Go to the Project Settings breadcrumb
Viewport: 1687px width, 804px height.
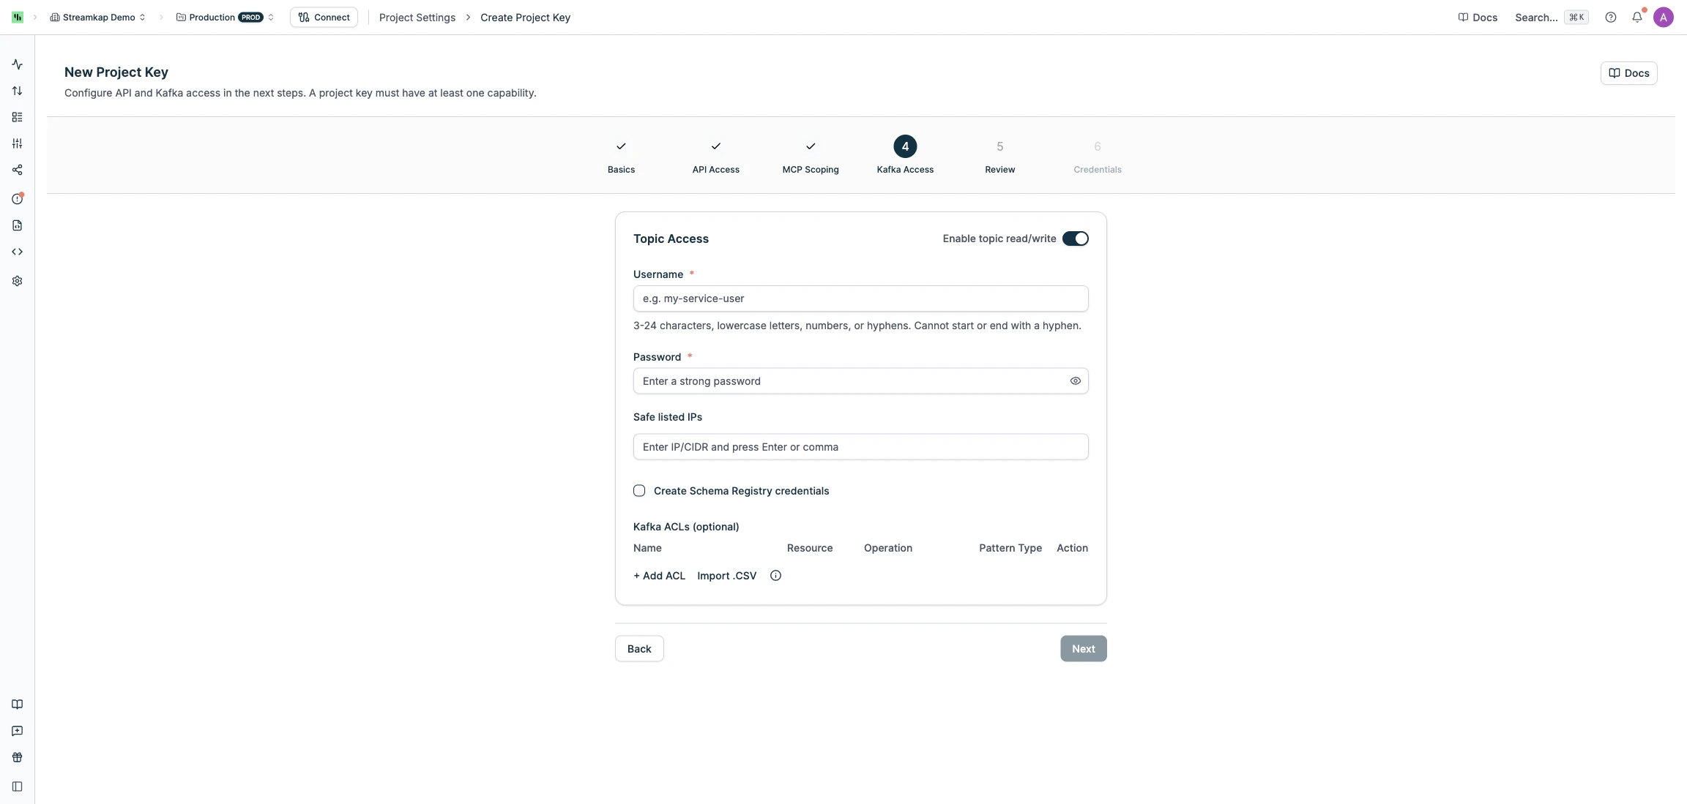click(x=417, y=17)
